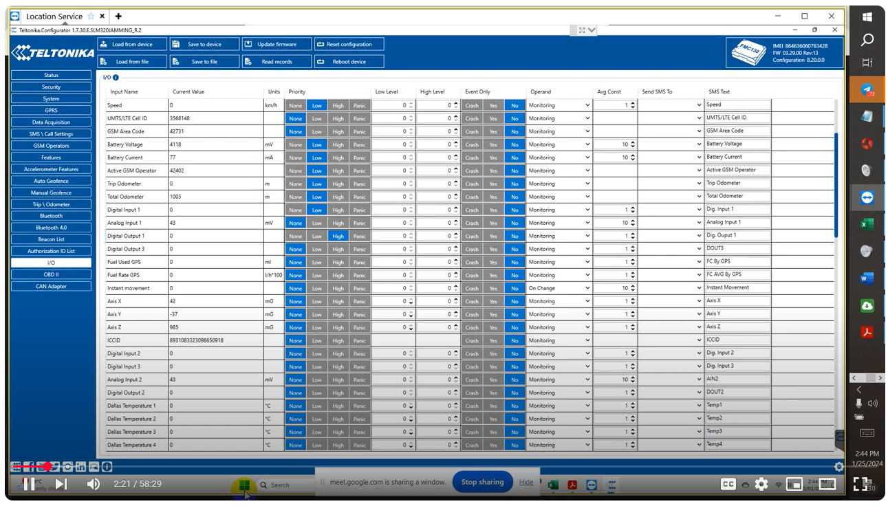Screen dimensions: 888x506
Task: Set Digital Output 1 priority to Low
Action: click(x=316, y=236)
